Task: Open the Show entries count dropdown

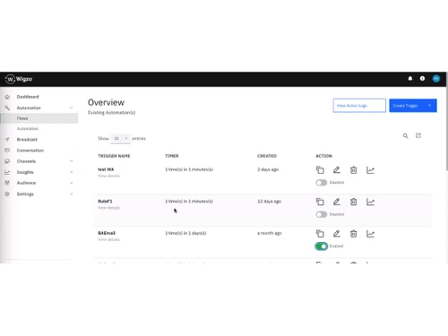Action: pyautogui.click(x=120, y=139)
